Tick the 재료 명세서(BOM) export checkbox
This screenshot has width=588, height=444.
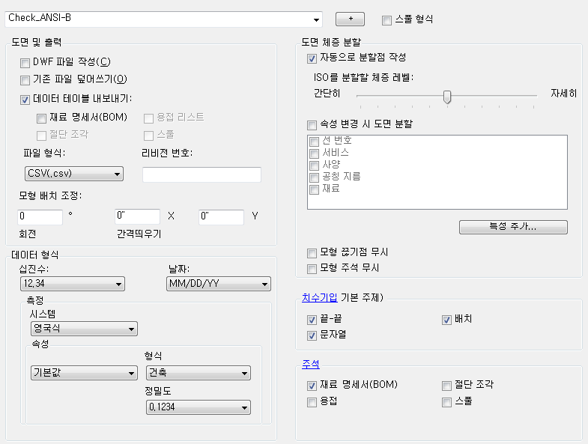point(41,118)
